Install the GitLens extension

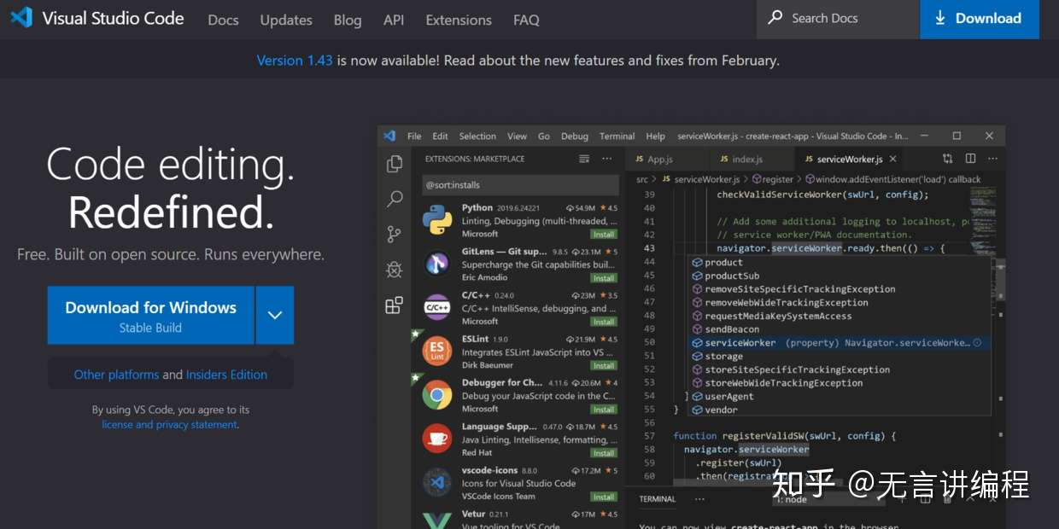604,278
